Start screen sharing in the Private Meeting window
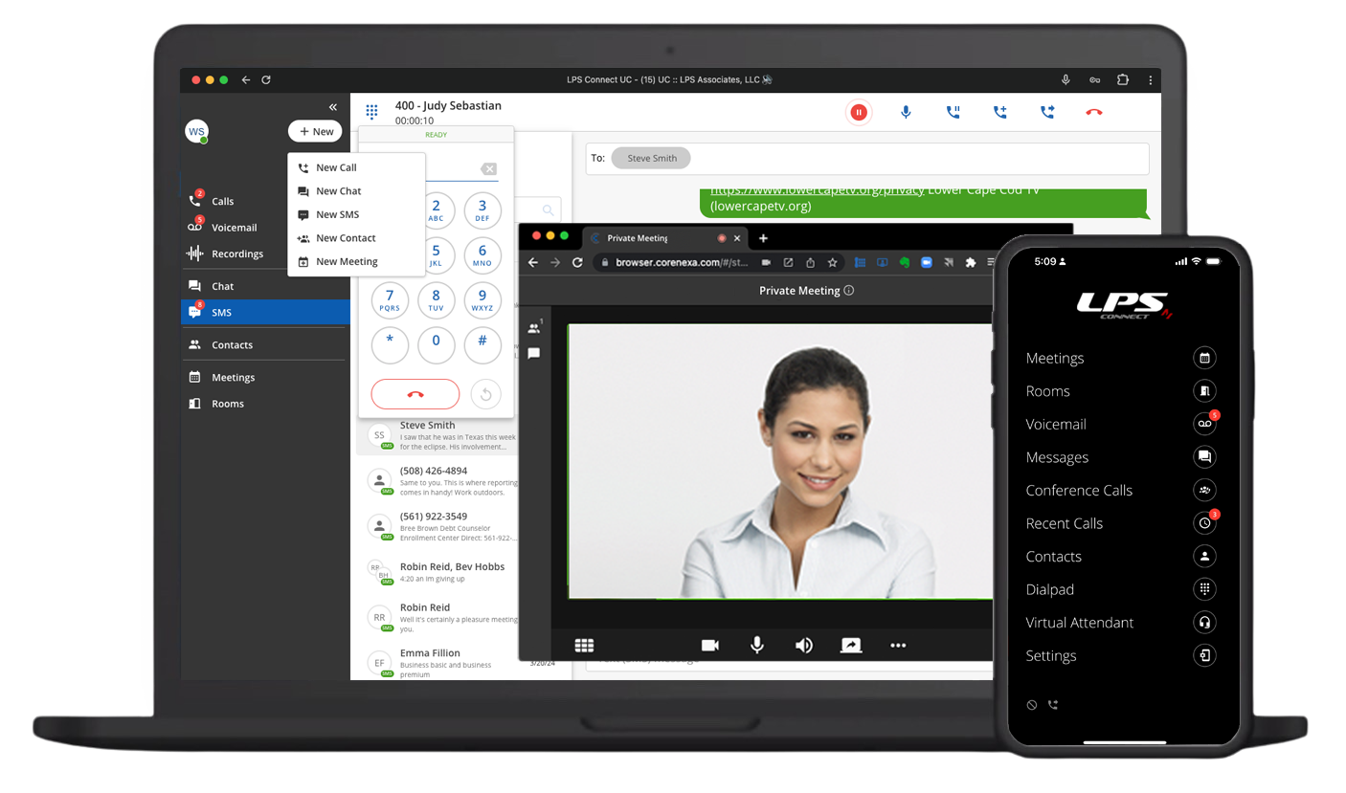The width and height of the screenshot is (1346, 793). (x=851, y=645)
